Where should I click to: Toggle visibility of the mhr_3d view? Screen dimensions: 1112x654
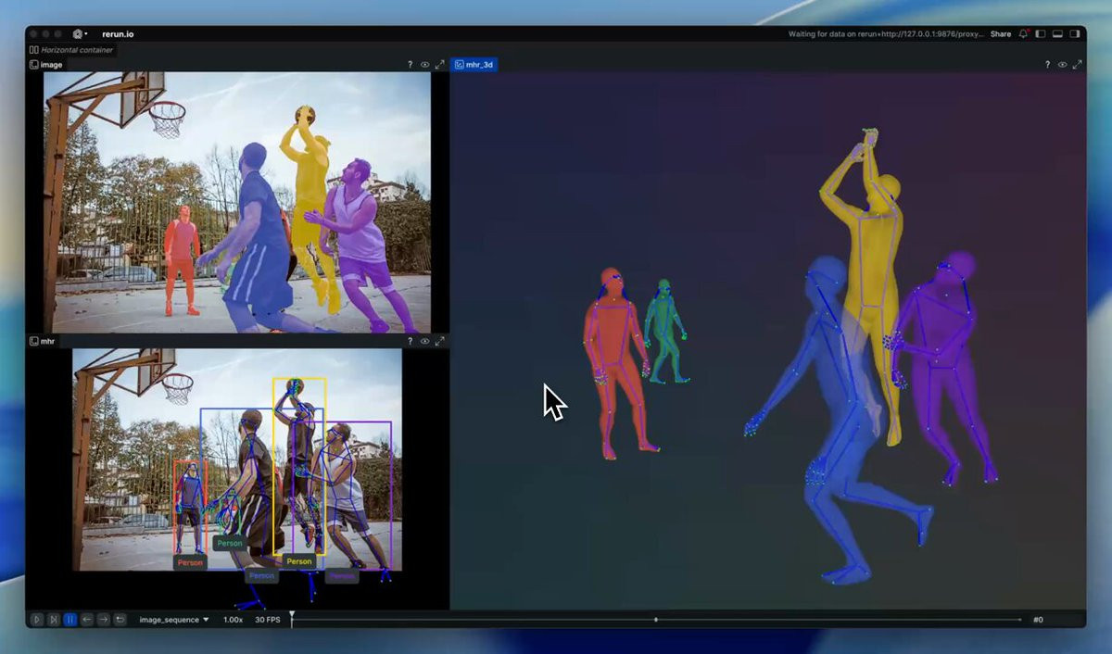point(1062,65)
